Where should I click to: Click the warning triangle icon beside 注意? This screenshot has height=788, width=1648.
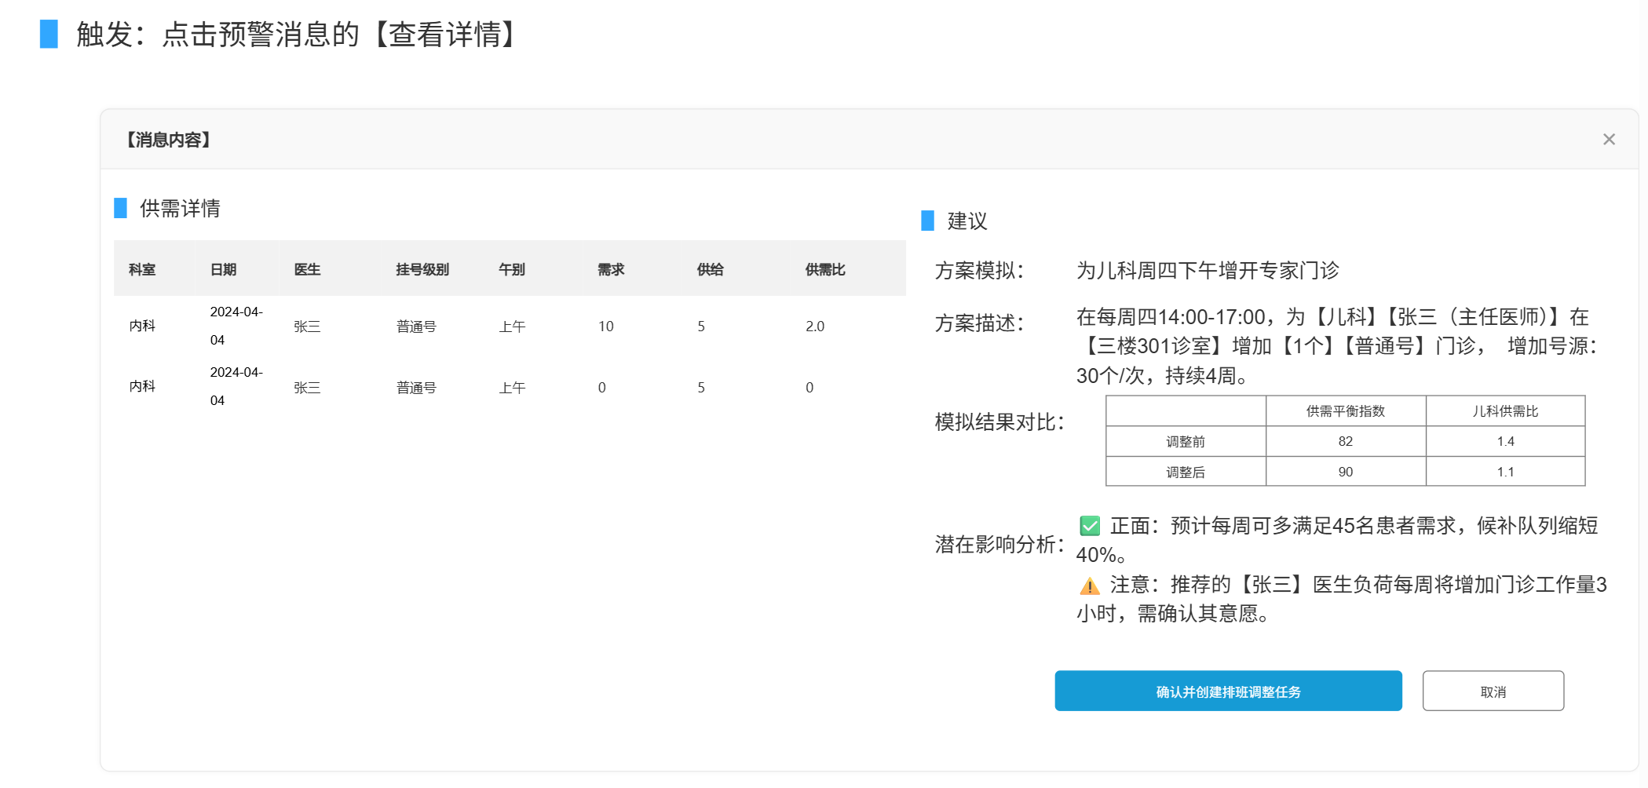click(x=1090, y=586)
